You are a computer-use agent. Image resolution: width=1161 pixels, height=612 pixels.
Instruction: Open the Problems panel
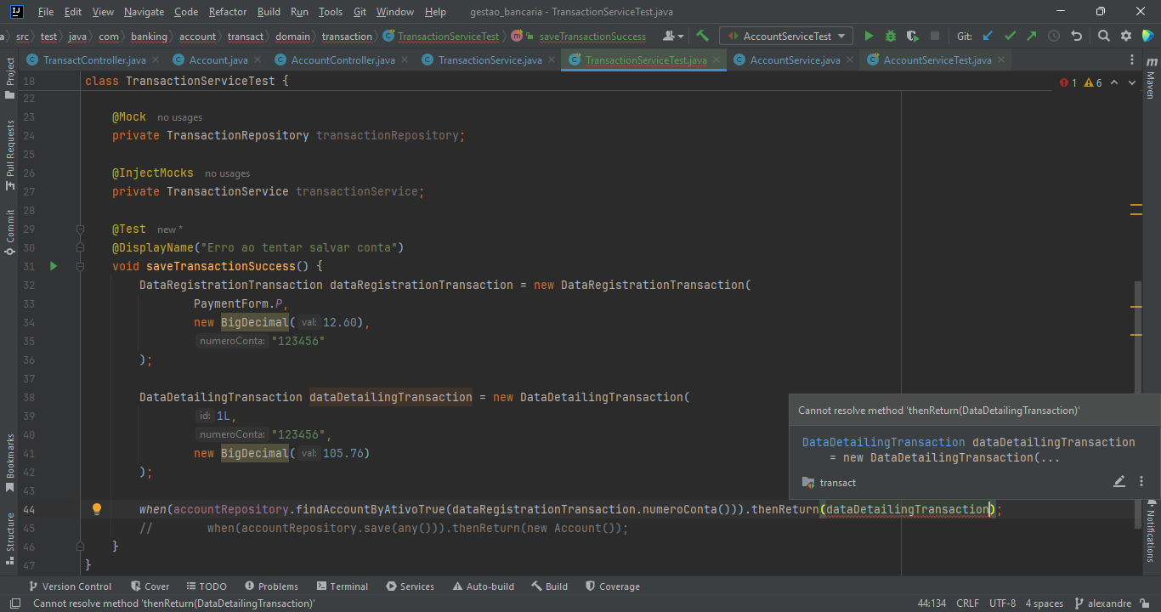[271, 586]
